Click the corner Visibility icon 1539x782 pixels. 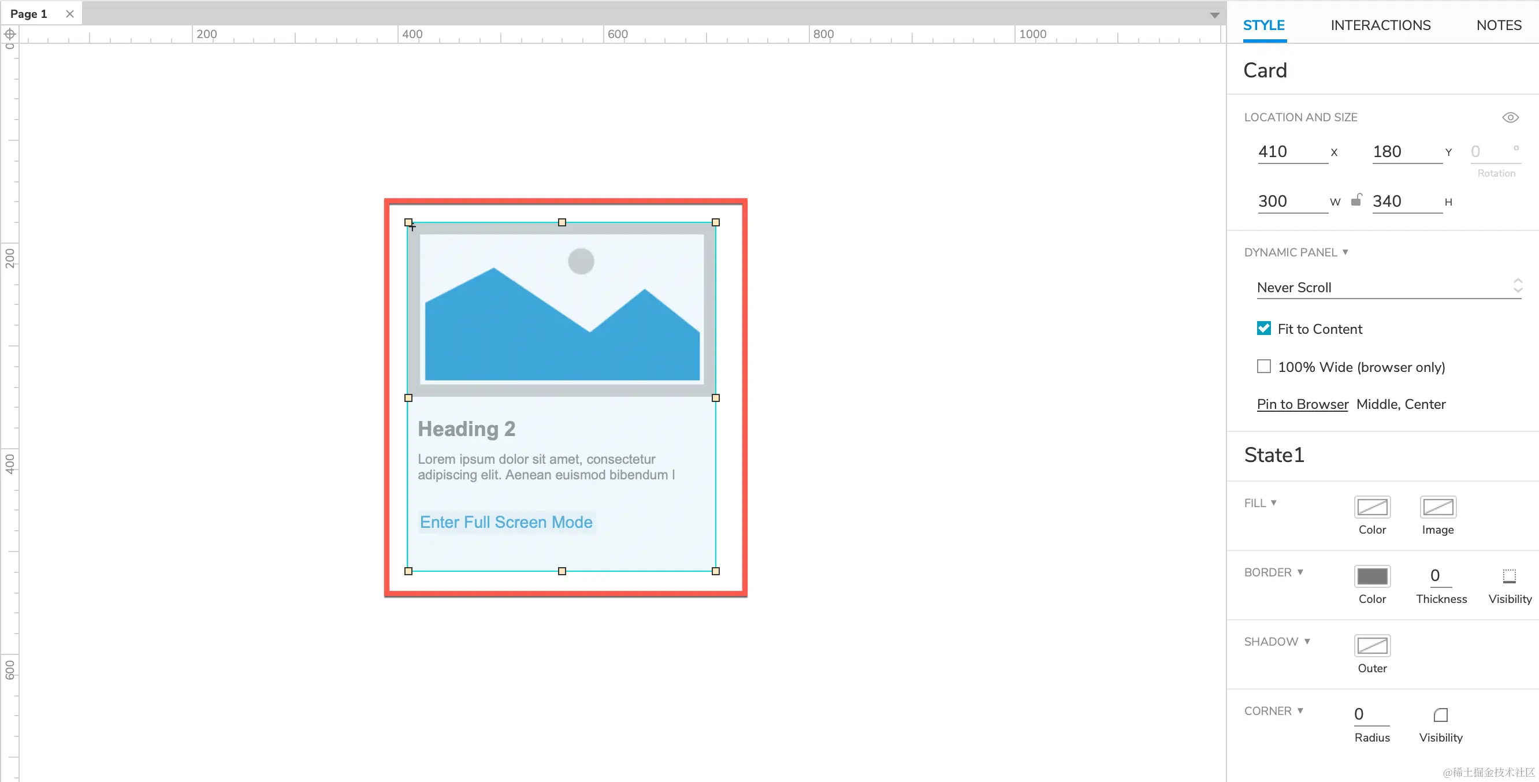pos(1440,715)
